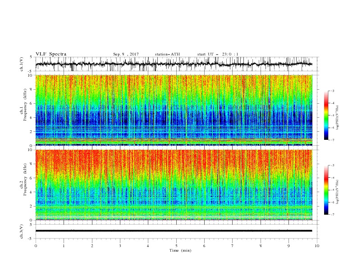The width and height of the screenshot is (357, 276).
Task: Click time axis tick label "1"
Action: click(x=64, y=246)
